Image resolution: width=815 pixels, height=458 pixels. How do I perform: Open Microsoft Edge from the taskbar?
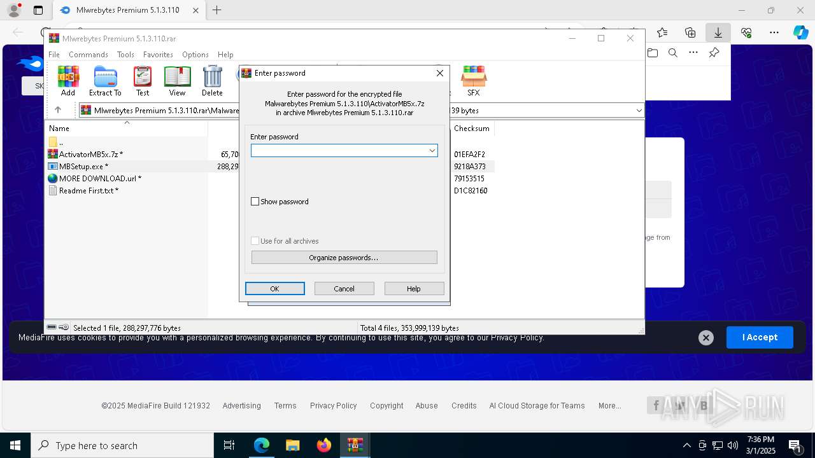click(262, 445)
